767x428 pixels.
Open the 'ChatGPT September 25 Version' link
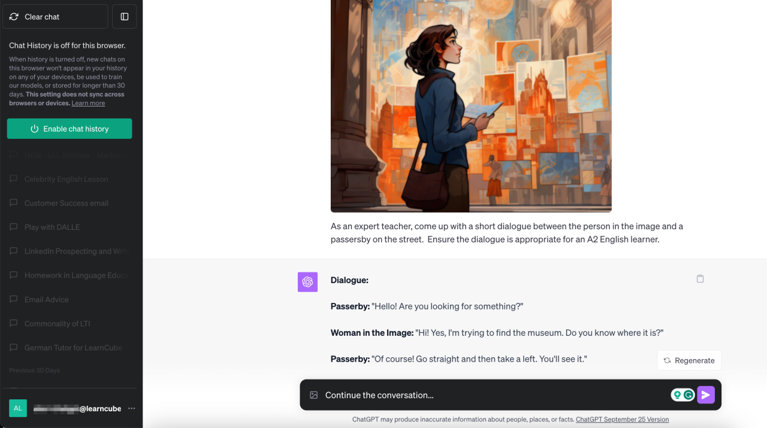pos(622,419)
